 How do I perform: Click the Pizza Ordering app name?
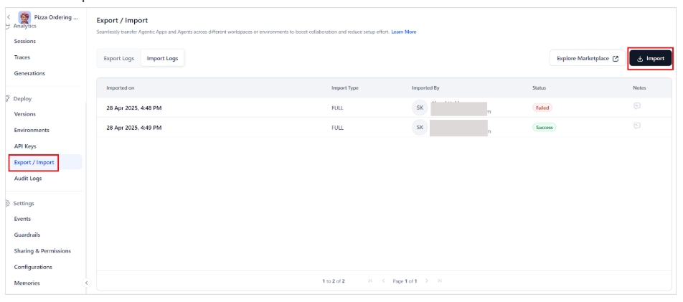tap(56, 17)
